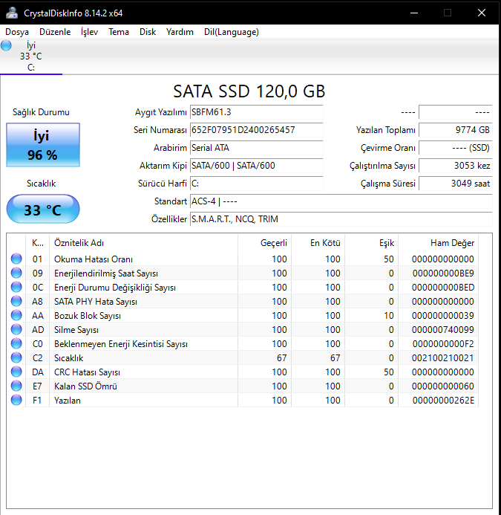Image resolution: width=501 pixels, height=515 pixels.
Task: Click raw value 0000000000F2
Action: click(443, 344)
